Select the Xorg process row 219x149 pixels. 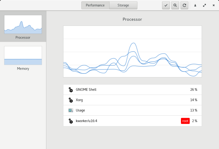pyautogui.click(x=132, y=100)
